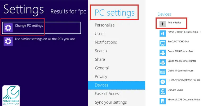Screen dimensions: 212x106
Task: Click gear icon beside Change PC settings
Action: pos(8,28)
